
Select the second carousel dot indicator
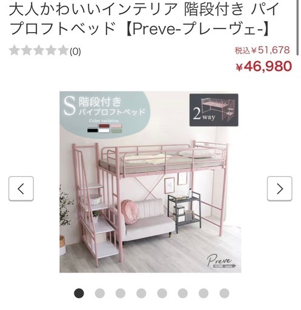coord(100,293)
